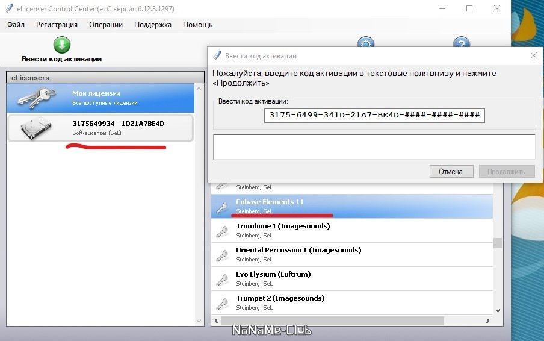Viewport: 544px width, 341px height.
Task: Click the key icon beside Cubase Elements 11
Action: click(x=222, y=207)
